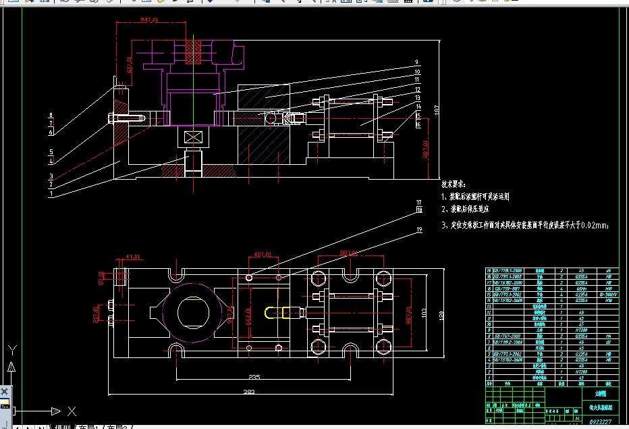Click the yellow icon on left floating toolbar
The image size is (629, 429).
click(5, 404)
